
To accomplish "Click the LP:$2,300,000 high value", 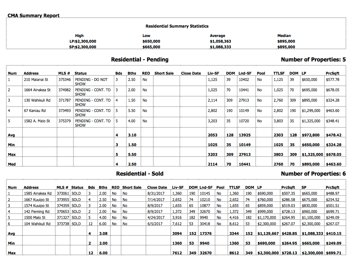I will [x=83, y=41].
